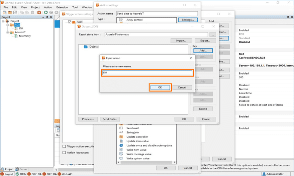The height and width of the screenshot is (176, 294).
Task: Close the Project panel with its X icon
Action: (x=51, y=17)
